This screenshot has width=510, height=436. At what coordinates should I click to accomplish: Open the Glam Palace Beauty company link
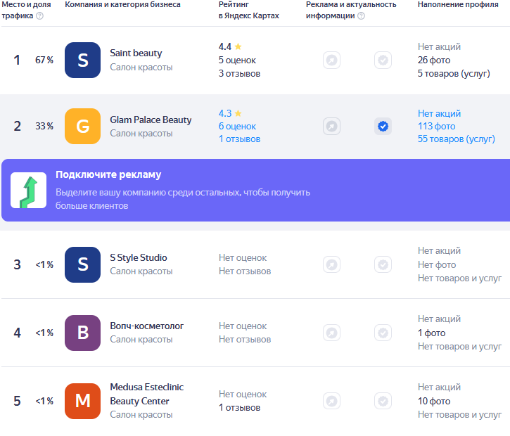(x=151, y=120)
